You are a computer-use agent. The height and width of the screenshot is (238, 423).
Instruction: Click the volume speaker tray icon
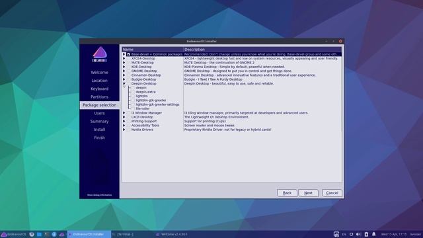click(x=358, y=234)
